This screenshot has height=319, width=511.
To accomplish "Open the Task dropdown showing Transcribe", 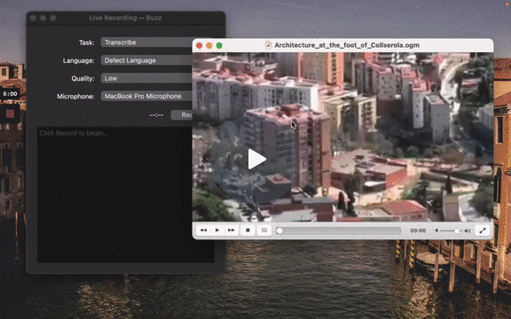I will point(146,43).
